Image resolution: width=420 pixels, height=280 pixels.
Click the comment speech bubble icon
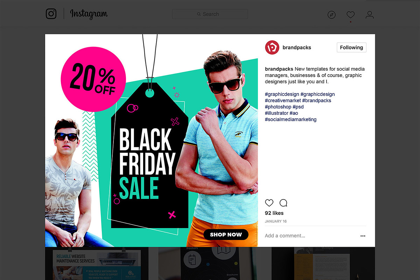(x=283, y=203)
